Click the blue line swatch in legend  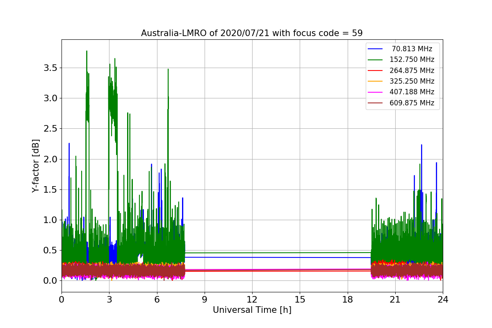pyautogui.click(x=375, y=49)
